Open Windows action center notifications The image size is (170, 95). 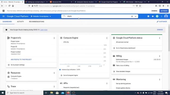pyautogui.click(x=167, y=93)
